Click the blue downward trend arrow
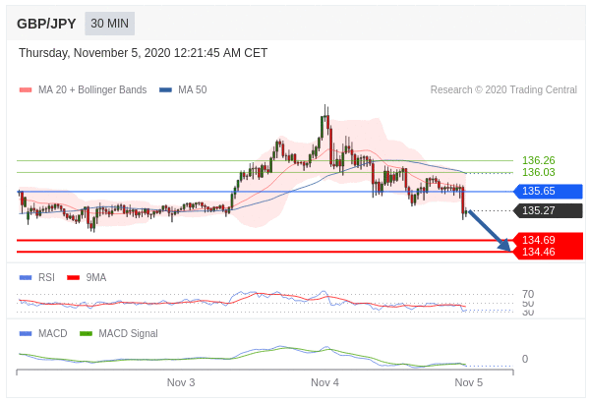 click(x=490, y=230)
